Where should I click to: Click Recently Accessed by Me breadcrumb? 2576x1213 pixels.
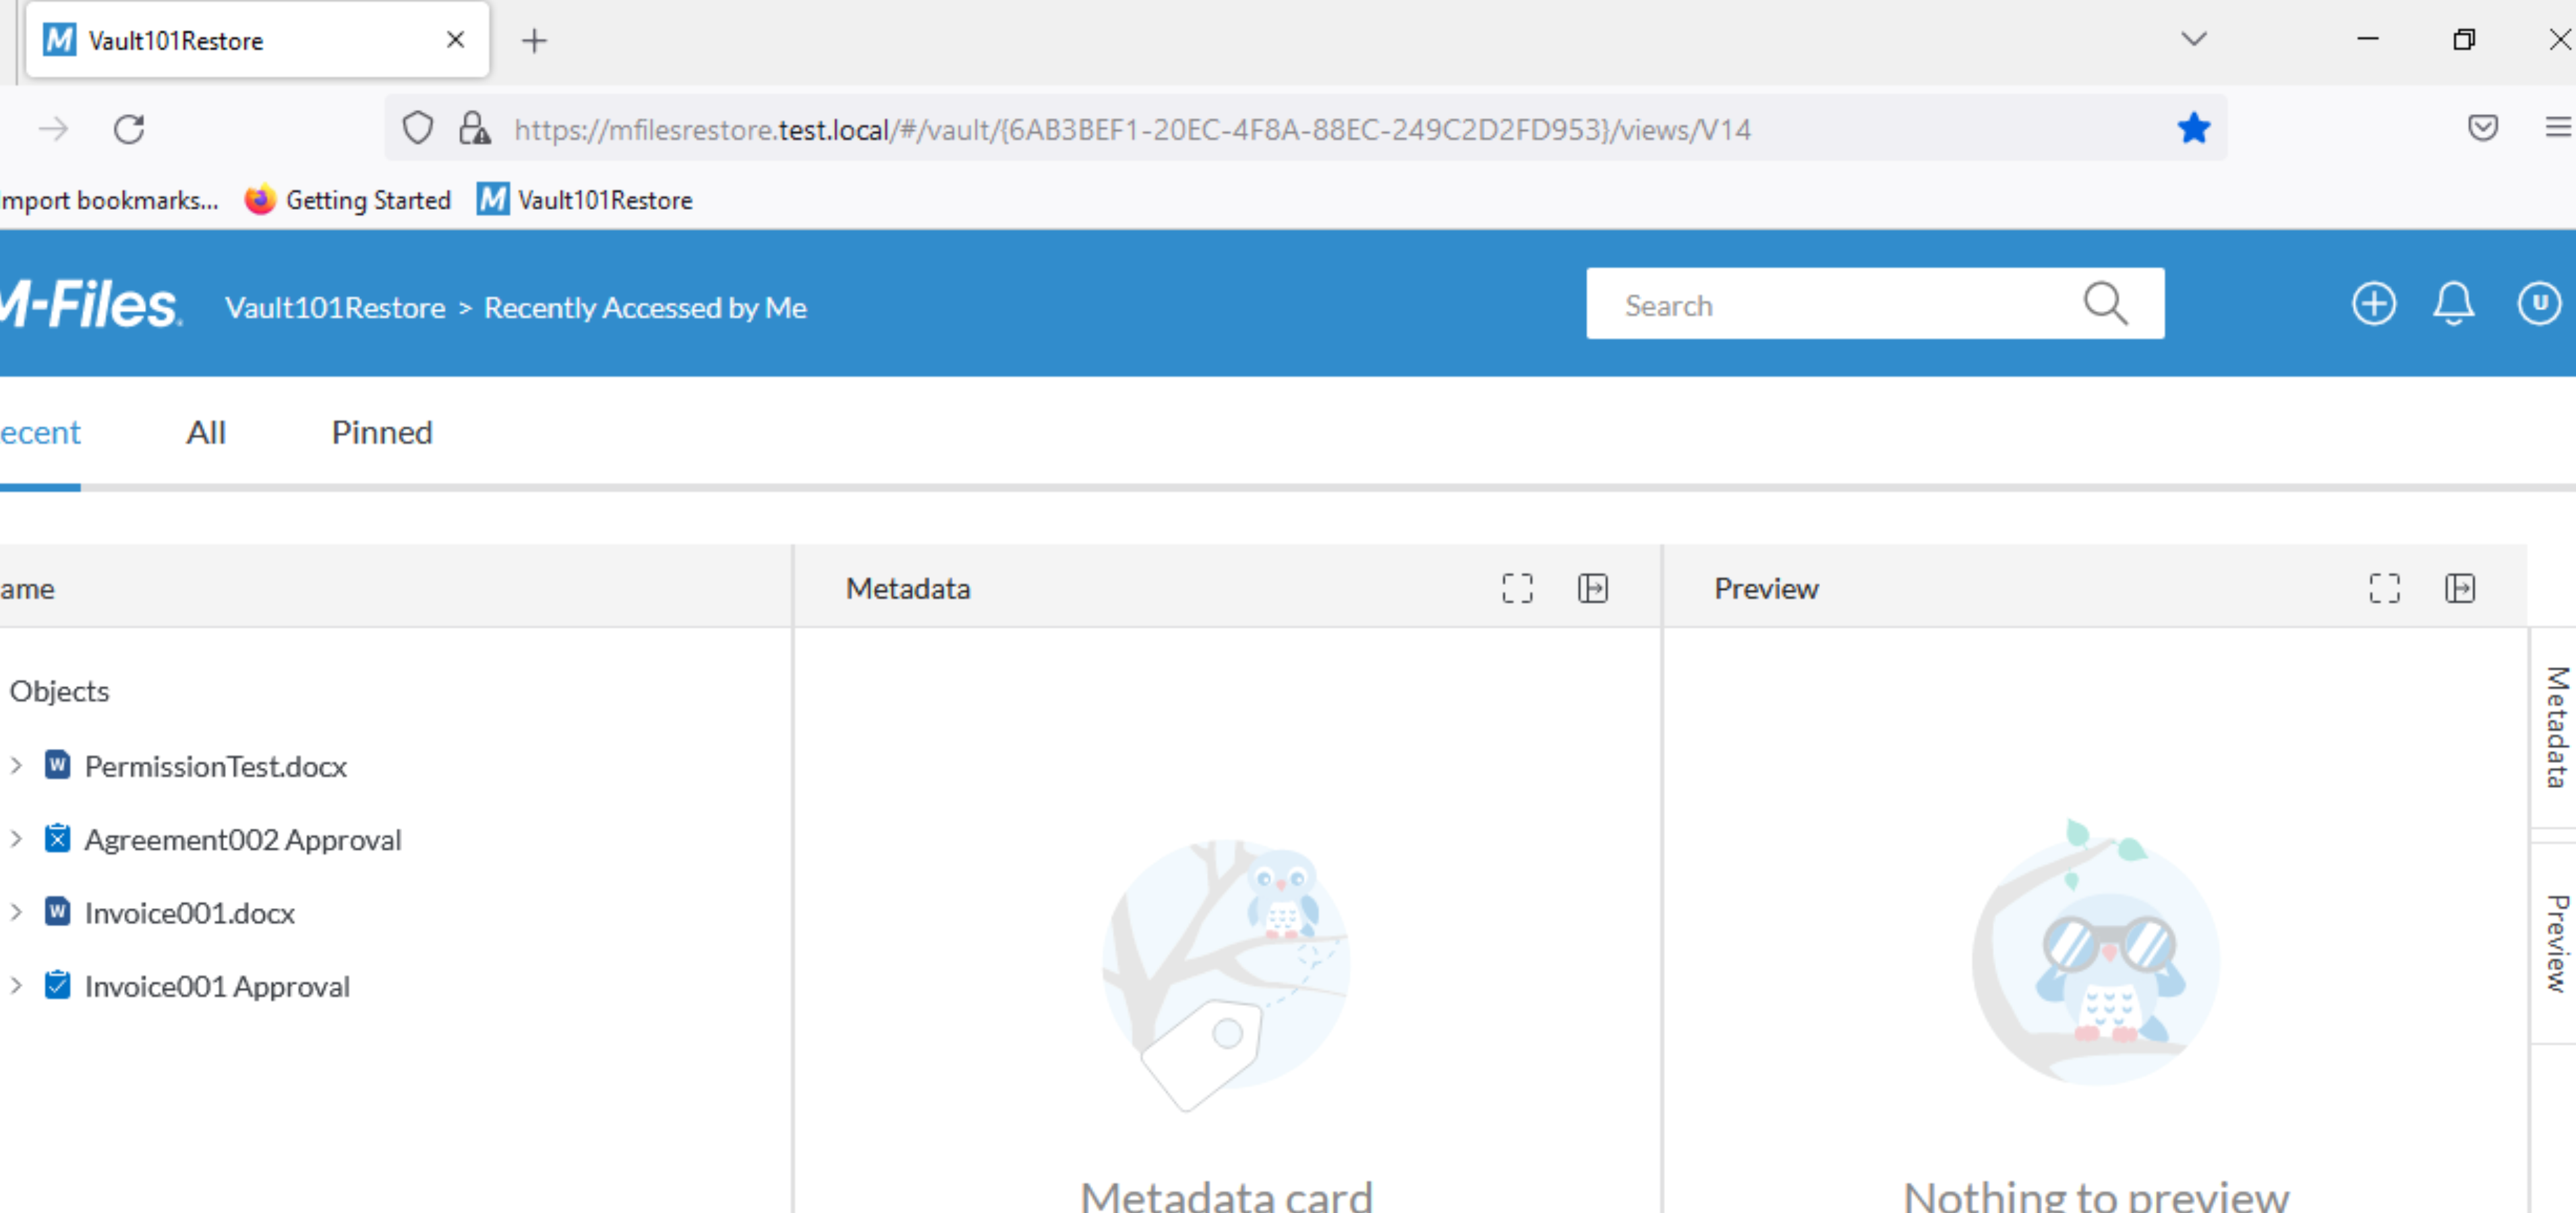645,307
